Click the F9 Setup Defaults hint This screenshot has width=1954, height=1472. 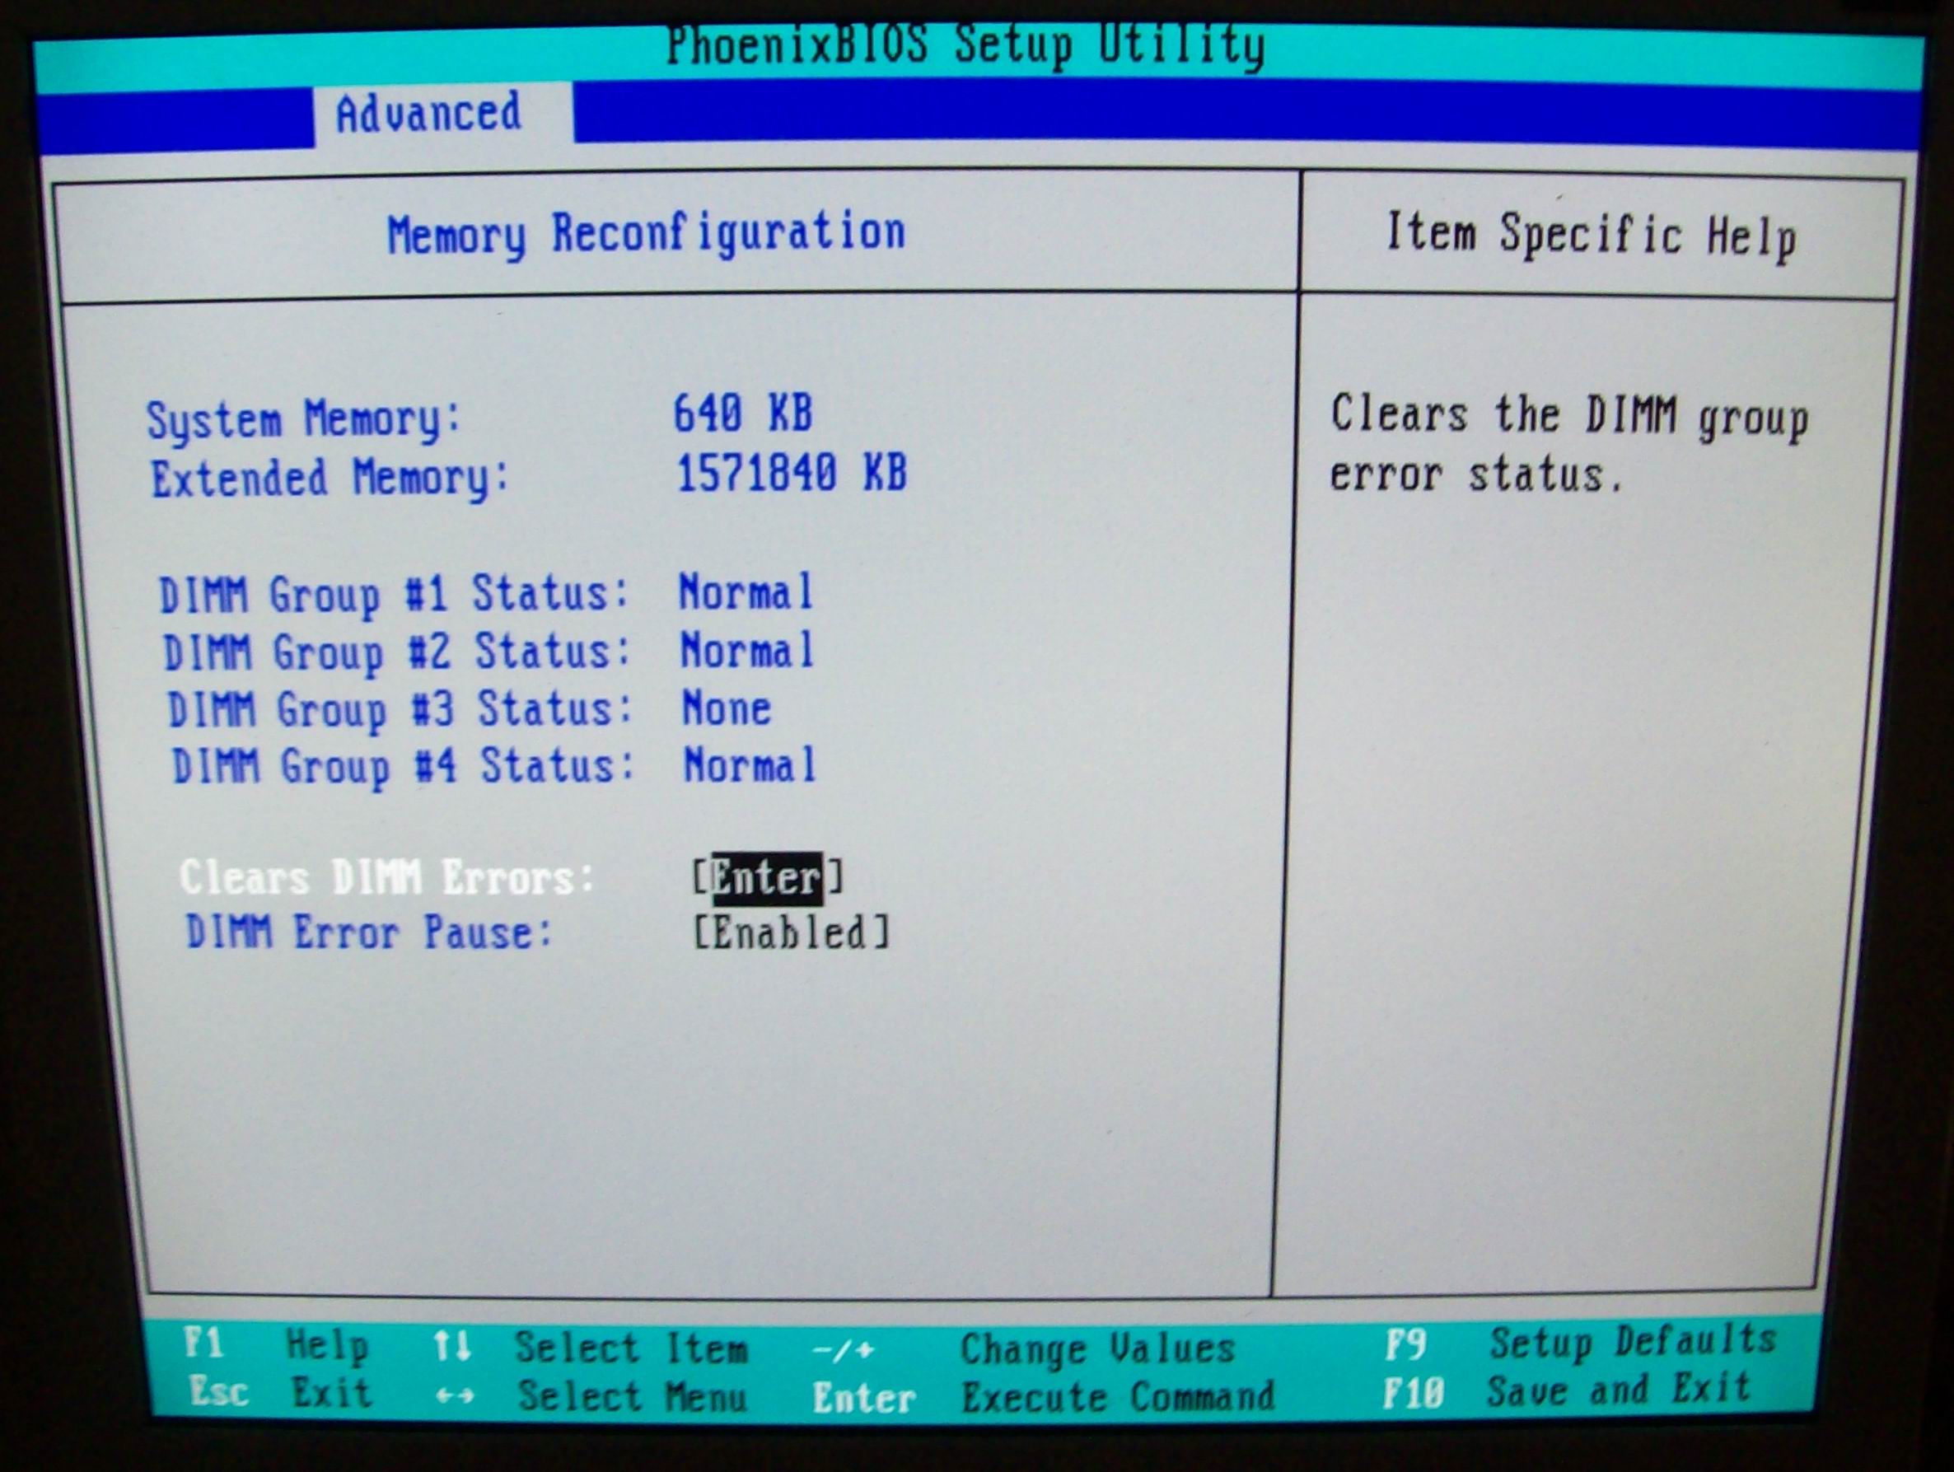(1580, 1343)
